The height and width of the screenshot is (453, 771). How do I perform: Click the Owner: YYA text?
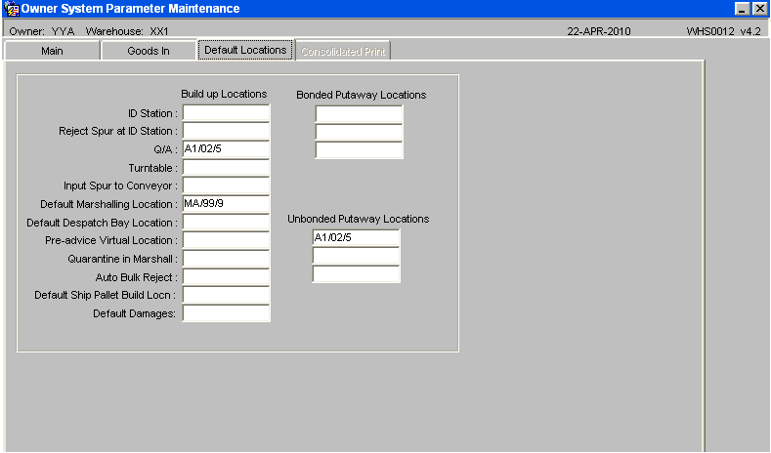[x=42, y=31]
